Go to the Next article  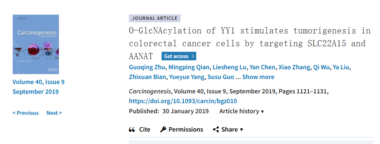tap(54, 113)
